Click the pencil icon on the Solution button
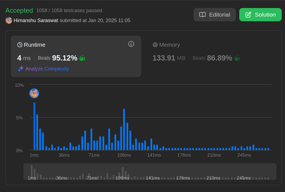 [x=248, y=15]
